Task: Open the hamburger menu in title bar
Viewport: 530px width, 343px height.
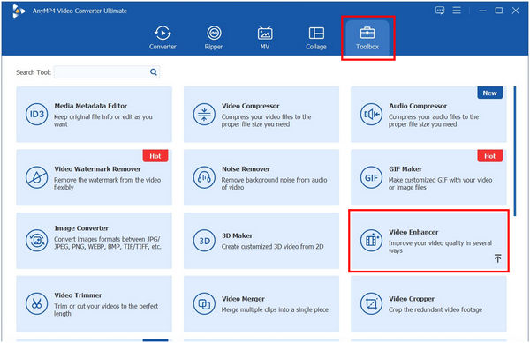Action: click(457, 11)
